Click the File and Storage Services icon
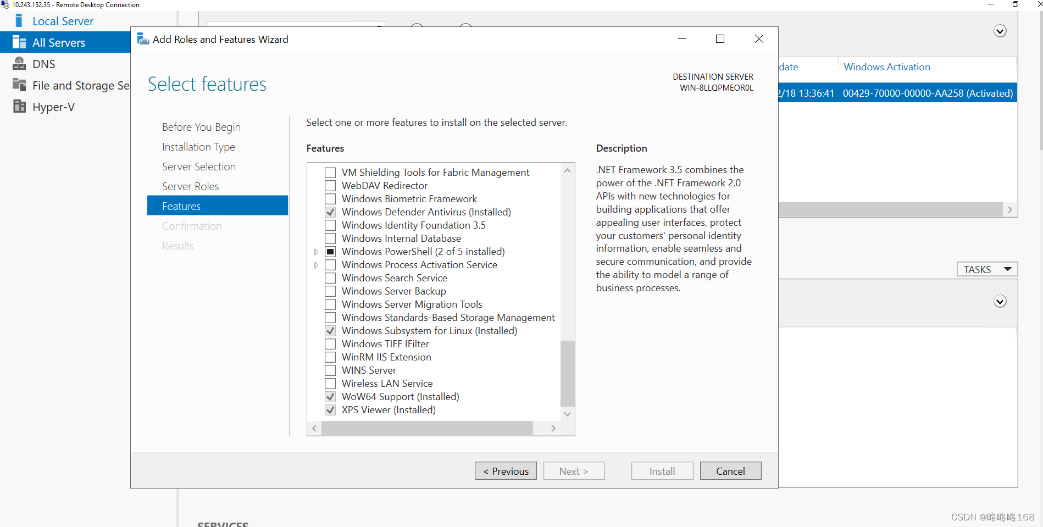 coord(19,85)
